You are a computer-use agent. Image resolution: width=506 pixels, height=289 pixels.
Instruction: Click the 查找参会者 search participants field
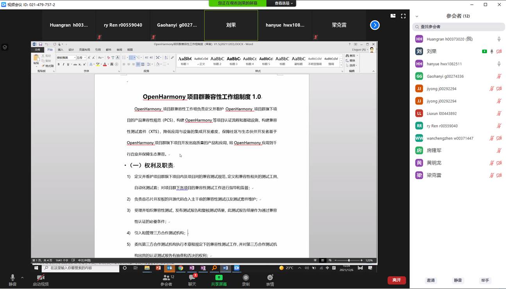click(459, 27)
